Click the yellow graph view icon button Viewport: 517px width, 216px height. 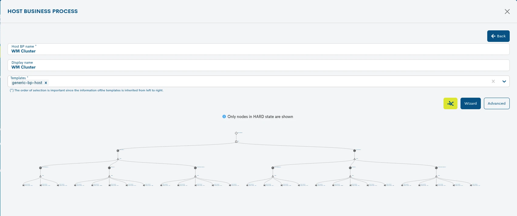click(x=450, y=103)
